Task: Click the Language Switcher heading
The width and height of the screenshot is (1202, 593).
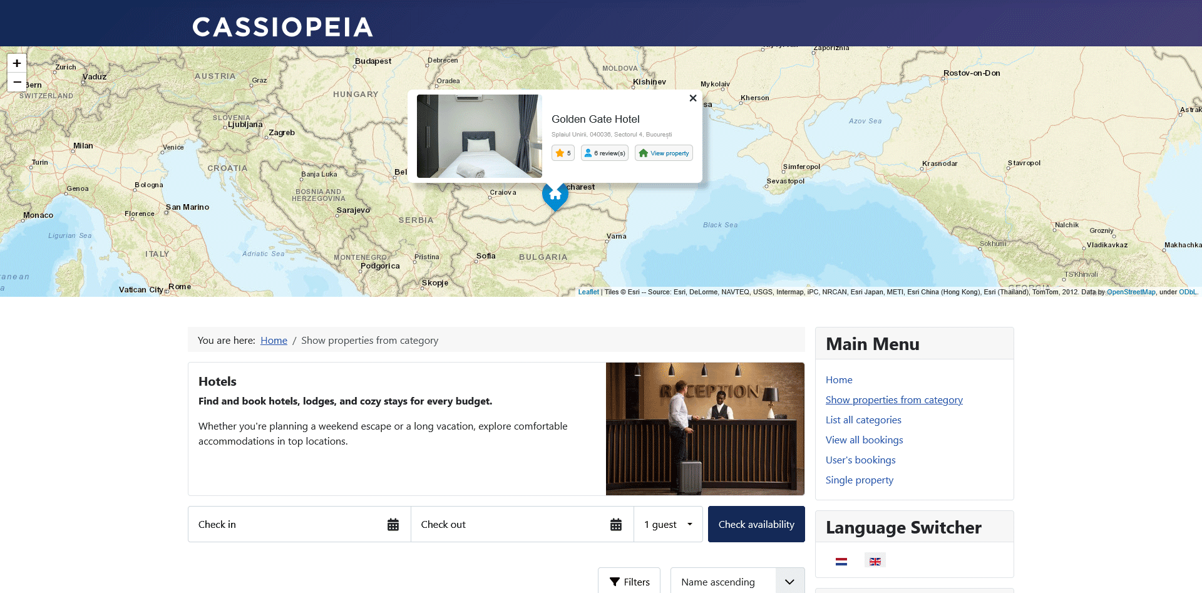Action: [x=903, y=527]
